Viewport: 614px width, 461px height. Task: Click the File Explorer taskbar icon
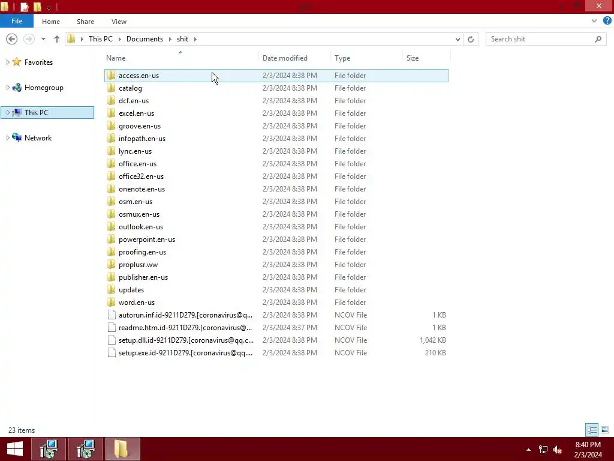coord(122,449)
